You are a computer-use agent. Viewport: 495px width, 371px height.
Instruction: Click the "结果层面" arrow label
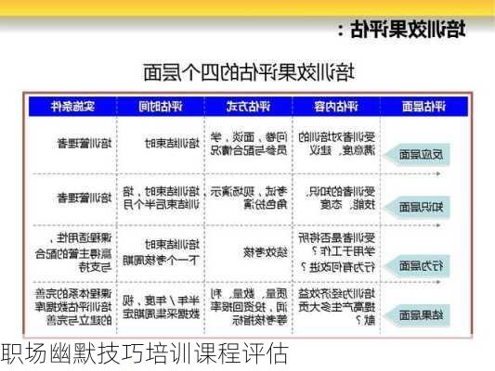[417, 315]
